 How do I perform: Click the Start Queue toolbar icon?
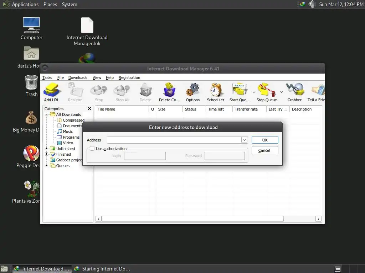click(240, 89)
